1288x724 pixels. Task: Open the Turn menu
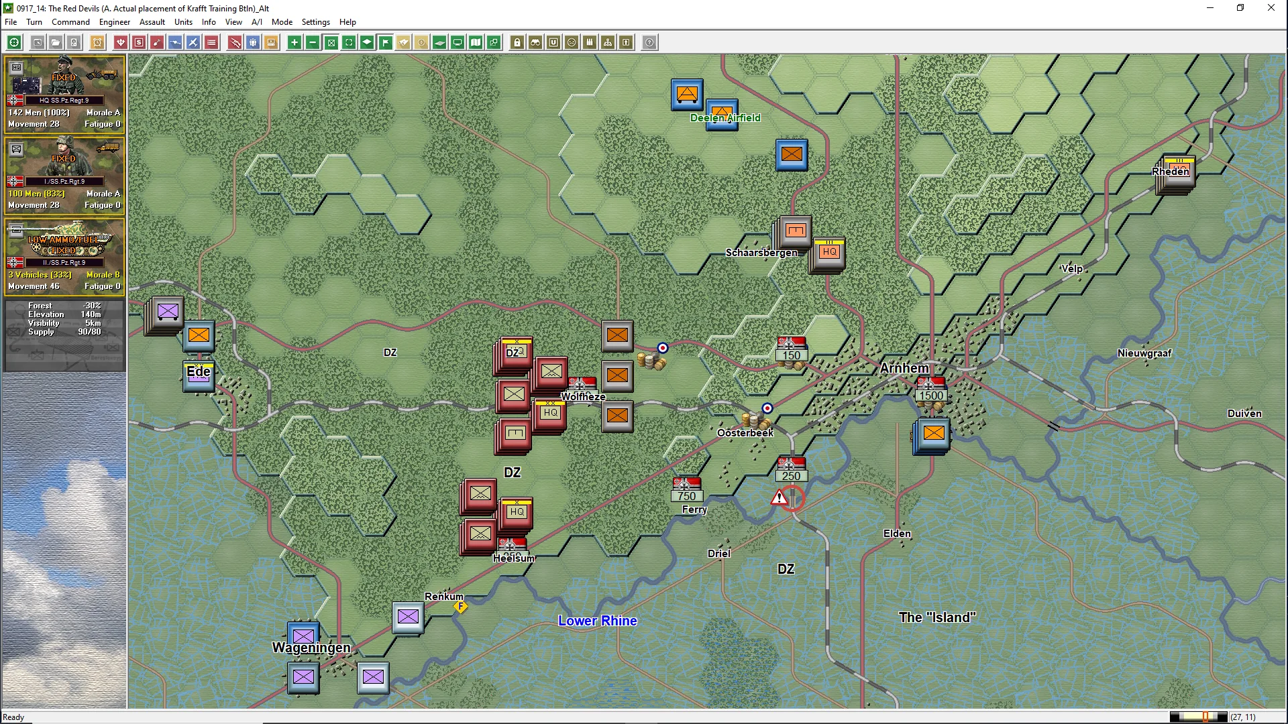[34, 22]
